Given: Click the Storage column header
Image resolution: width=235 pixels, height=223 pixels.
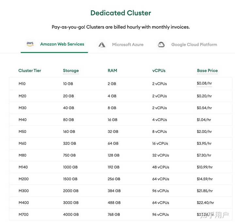Looking at the screenshot, I should tap(71, 70).
